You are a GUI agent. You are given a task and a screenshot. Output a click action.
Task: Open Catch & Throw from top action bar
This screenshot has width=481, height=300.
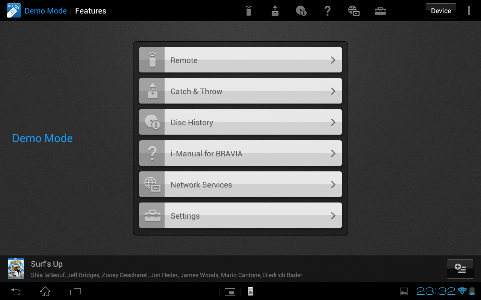pyautogui.click(x=275, y=10)
